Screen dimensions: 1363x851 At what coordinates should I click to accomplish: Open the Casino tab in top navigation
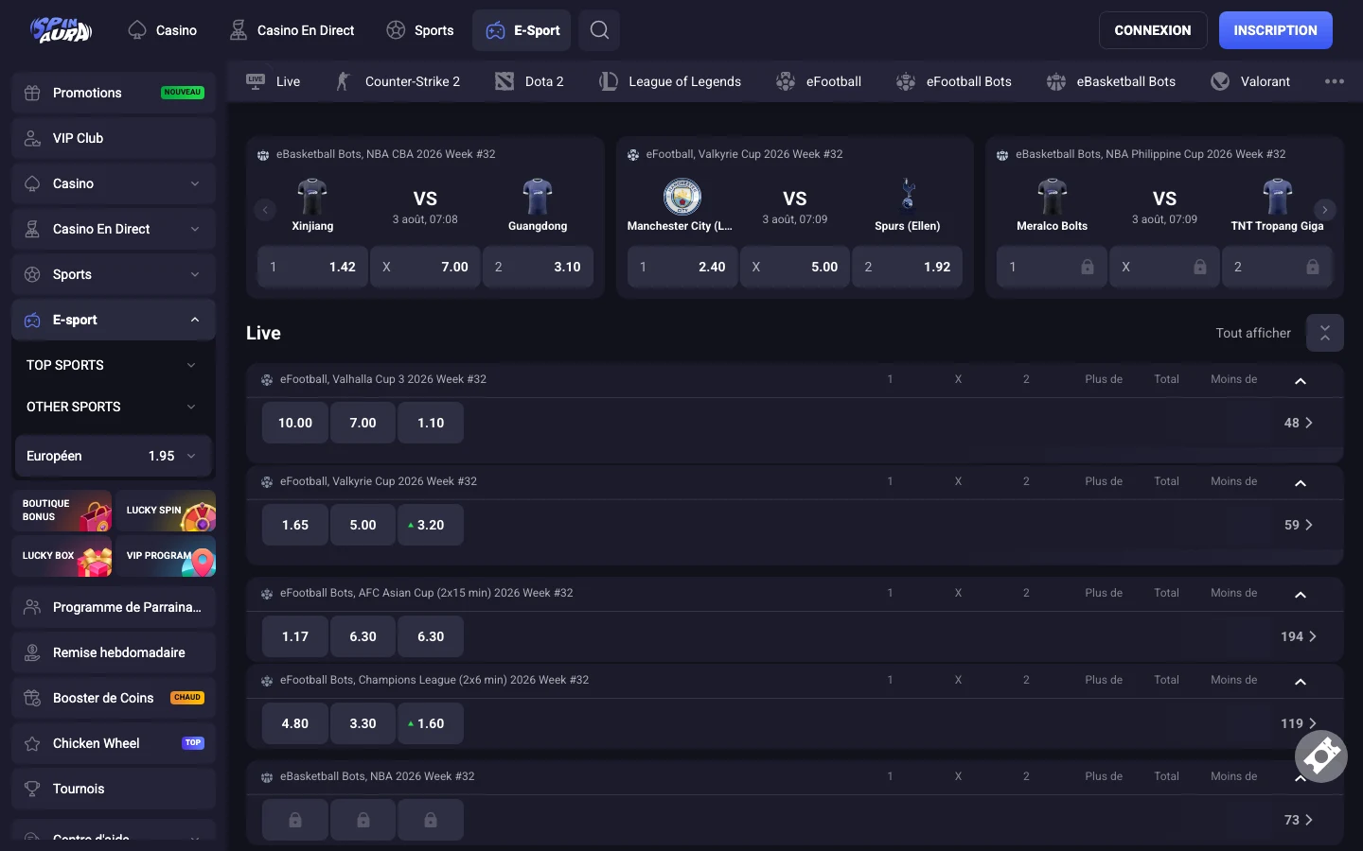pos(163,30)
